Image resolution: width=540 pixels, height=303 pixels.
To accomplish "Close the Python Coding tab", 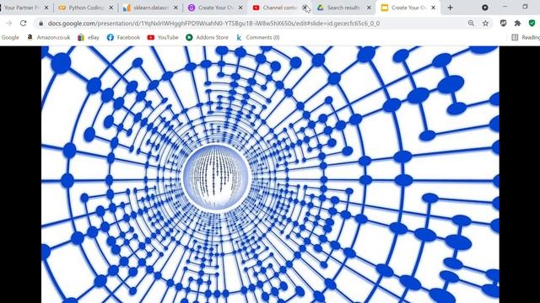I will (111, 8).
